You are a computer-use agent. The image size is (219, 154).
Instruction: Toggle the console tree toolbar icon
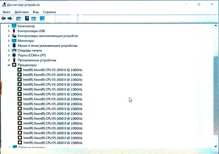click(x=18, y=18)
